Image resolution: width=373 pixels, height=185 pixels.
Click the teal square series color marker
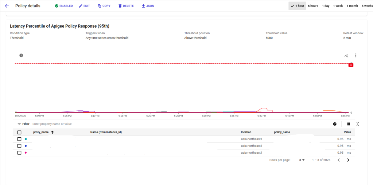point(26,139)
